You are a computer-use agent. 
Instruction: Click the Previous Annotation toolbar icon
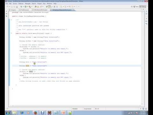[x=66, y=7]
